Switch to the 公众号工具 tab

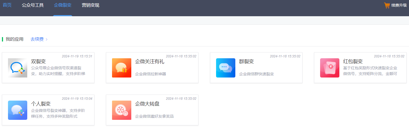coord(33,5)
